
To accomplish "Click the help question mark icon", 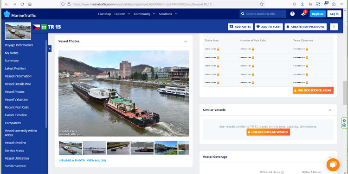I will tap(292, 14).
